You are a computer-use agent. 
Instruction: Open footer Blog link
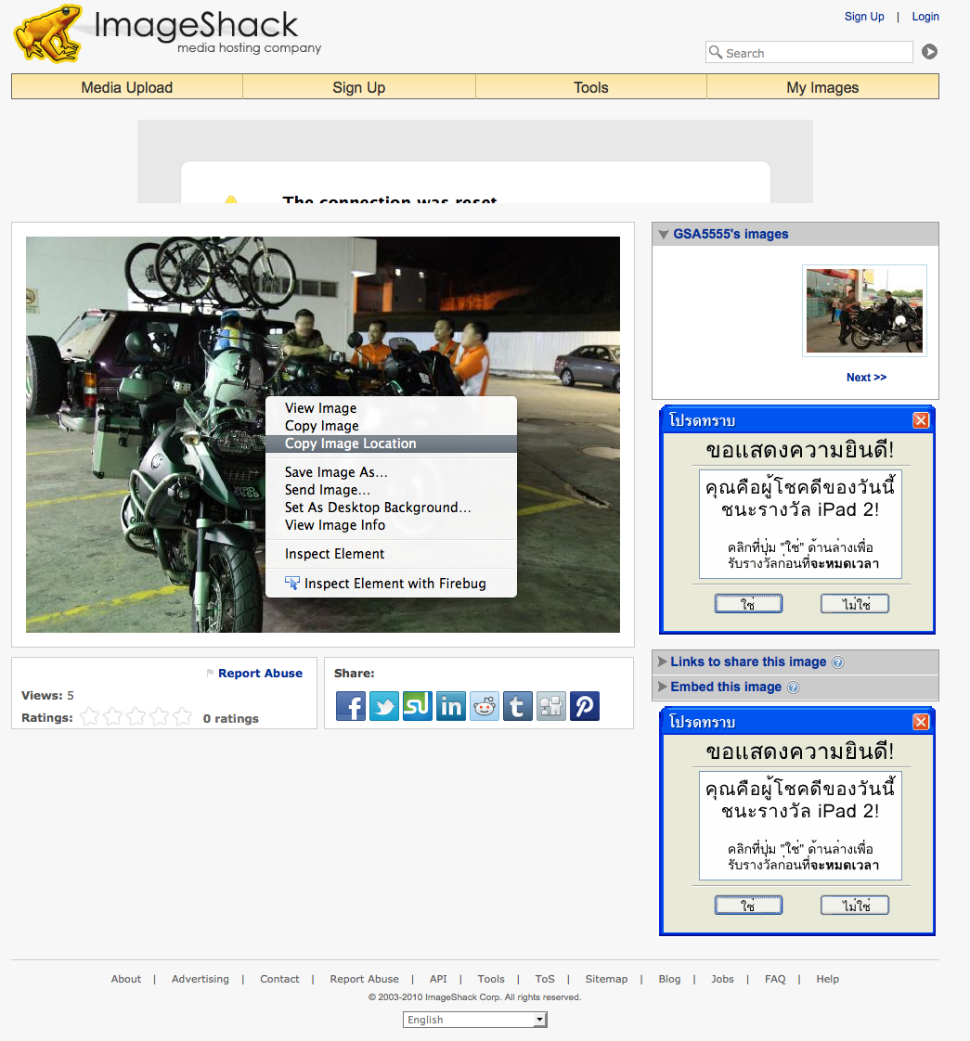point(669,979)
